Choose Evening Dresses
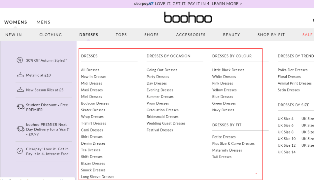The width and height of the screenshot is (314, 180). pos(160,90)
